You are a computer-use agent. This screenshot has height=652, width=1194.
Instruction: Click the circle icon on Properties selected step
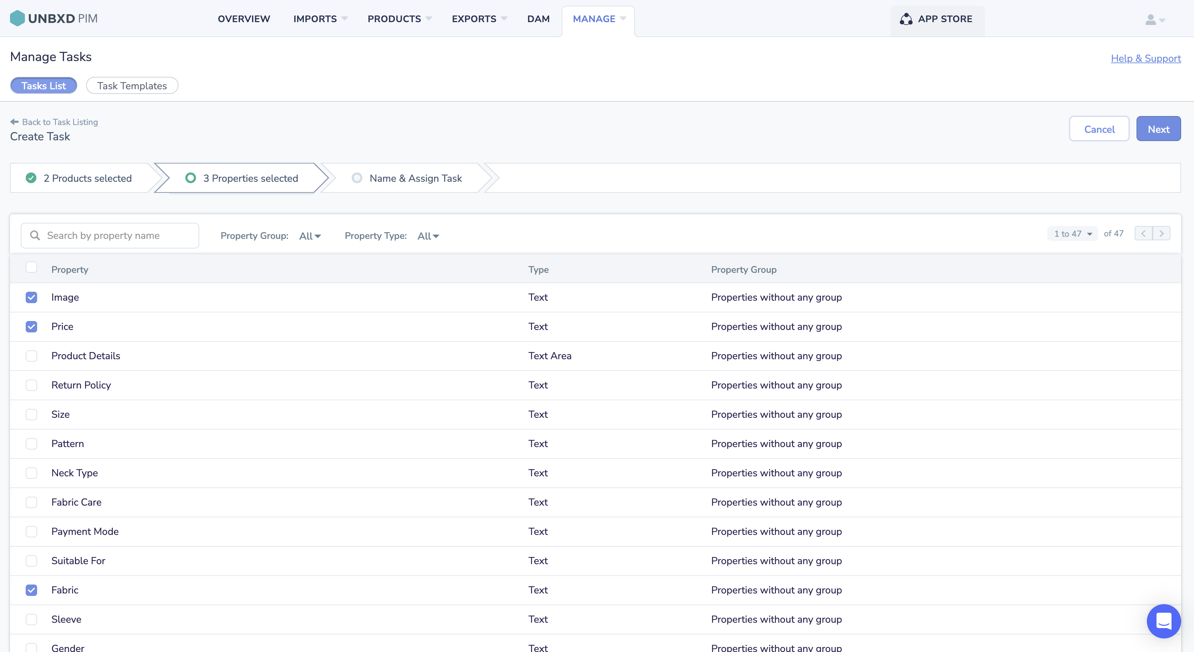pyautogui.click(x=191, y=178)
